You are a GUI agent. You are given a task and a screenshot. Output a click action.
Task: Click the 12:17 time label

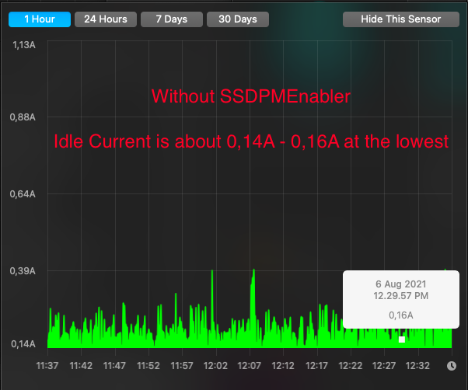click(x=316, y=366)
